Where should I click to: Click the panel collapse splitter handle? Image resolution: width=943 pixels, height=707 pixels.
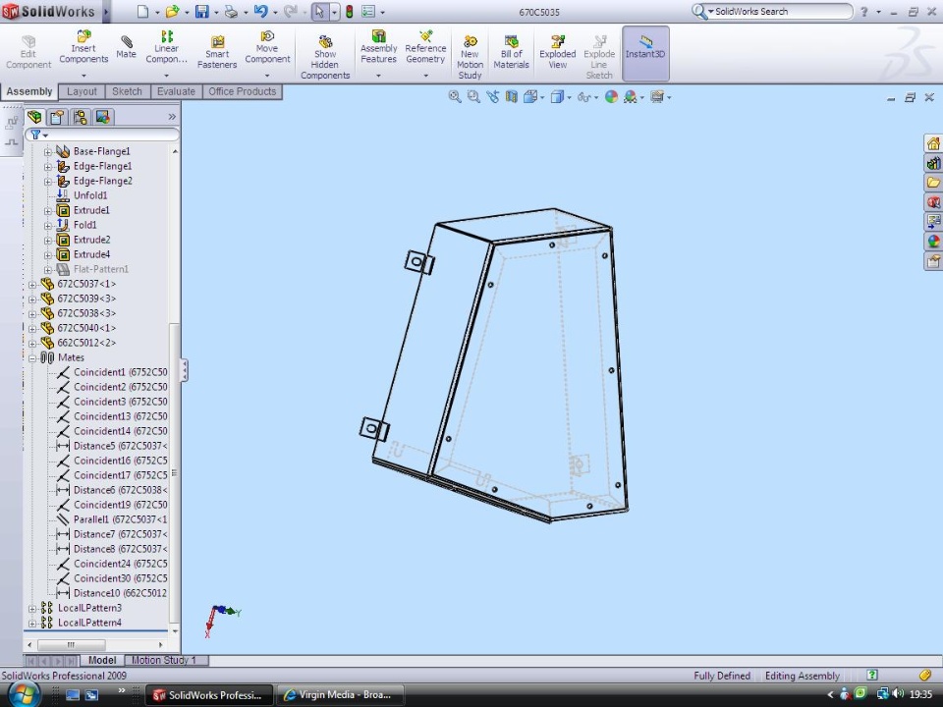click(x=184, y=370)
